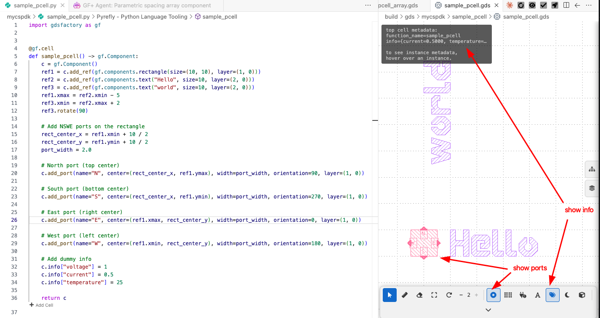This screenshot has height=318, width=600.
Task: Click the 3D cube view icon
Action: (582, 295)
